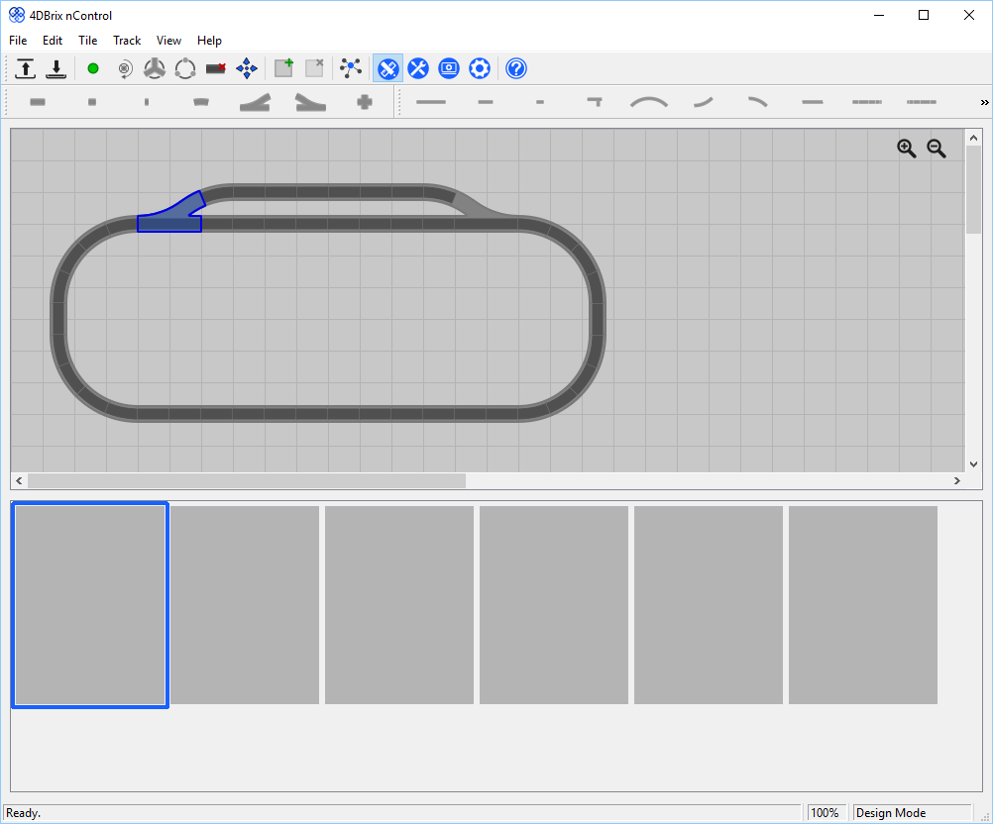Image resolution: width=993 pixels, height=824 pixels.
Task: Toggle the wrench-screwdriver mode button
Action: [x=418, y=68]
